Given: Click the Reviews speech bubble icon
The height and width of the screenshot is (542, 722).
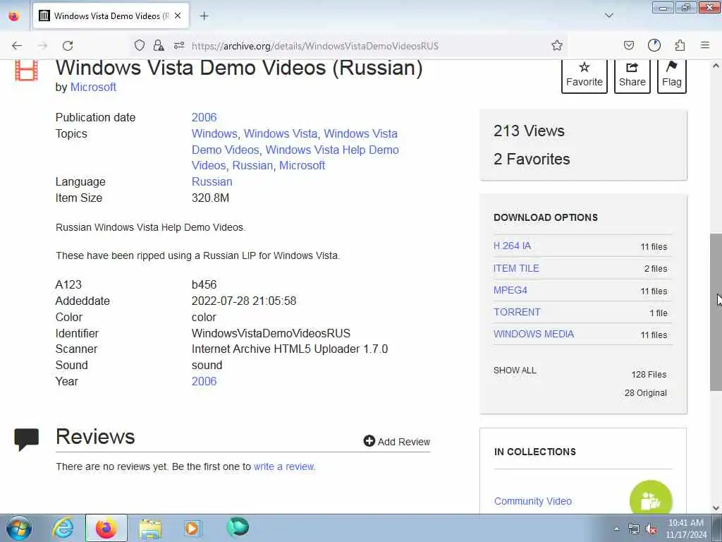Looking at the screenshot, I should tap(27, 440).
